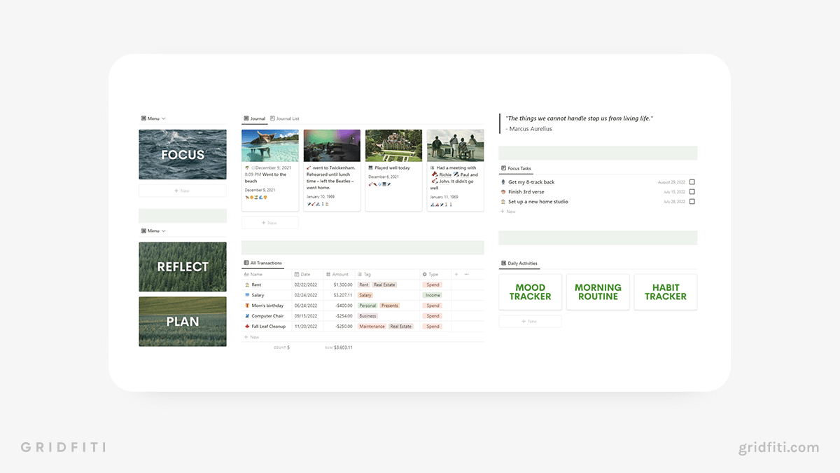
Task: Add a new card below FOCUS
Action: [x=183, y=191]
